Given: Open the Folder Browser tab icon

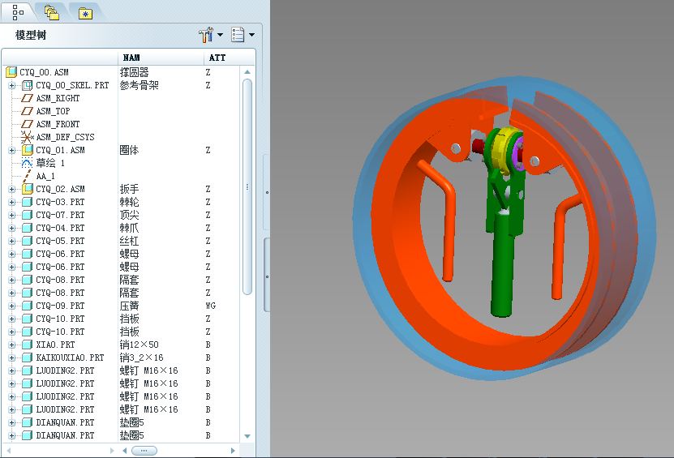Looking at the screenshot, I should click(x=52, y=13).
